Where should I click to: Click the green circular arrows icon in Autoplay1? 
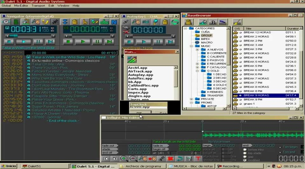tap(175, 22)
